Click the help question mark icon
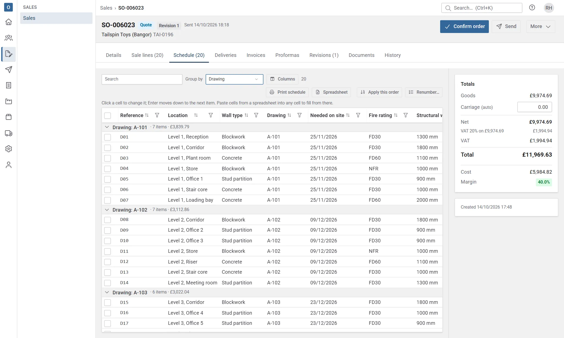Screen dimensions: 564x338 [x=532, y=8]
